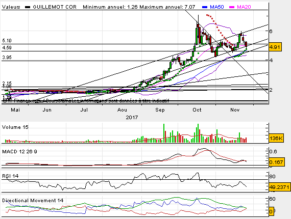Select the MA50 legend text
The height and width of the screenshot is (219, 291).
click(x=217, y=7)
